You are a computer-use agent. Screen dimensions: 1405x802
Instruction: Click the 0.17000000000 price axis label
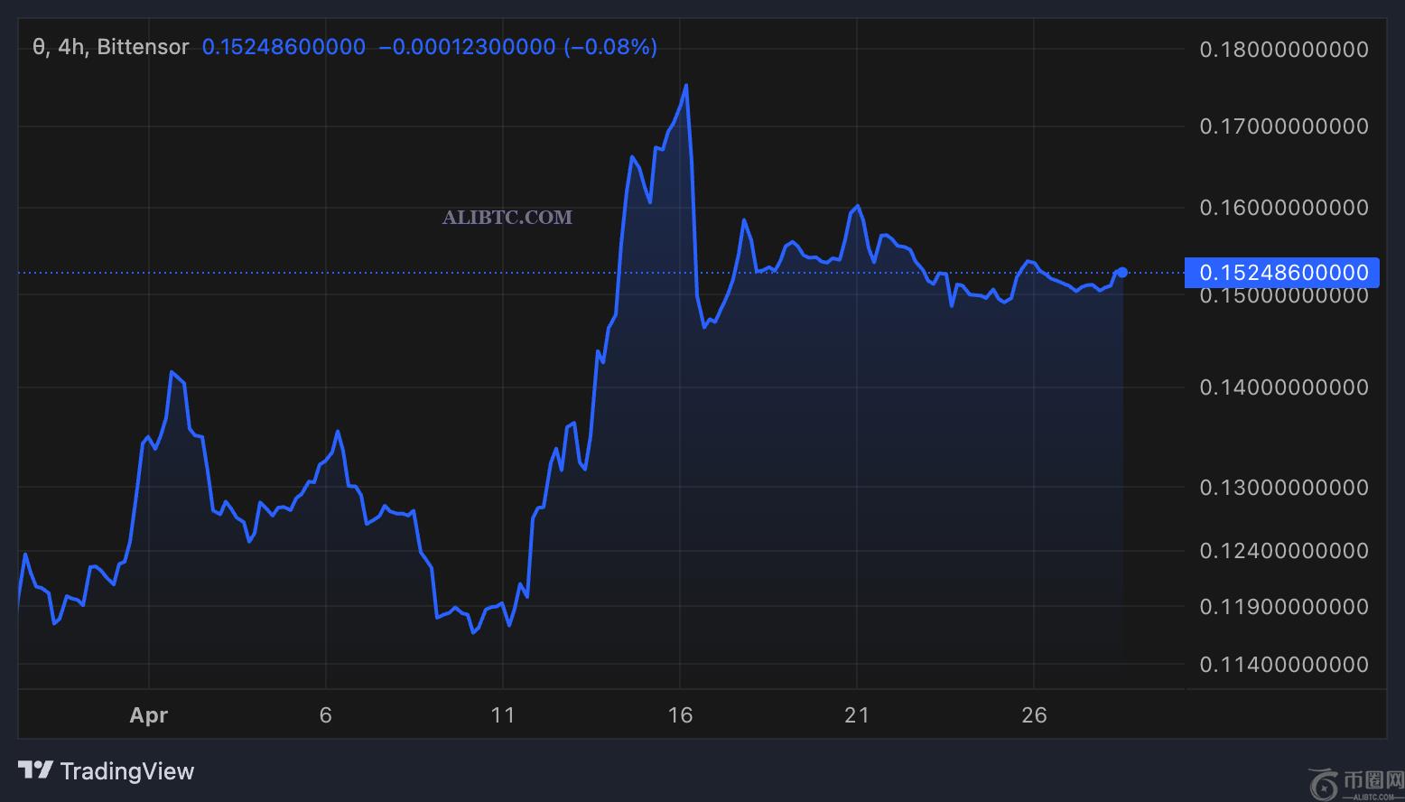pyautogui.click(x=1283, y=126)
